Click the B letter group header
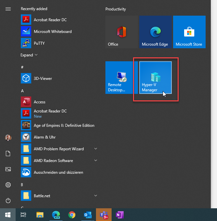The width and height of the screenshot is (217, 221). [22, 185]
